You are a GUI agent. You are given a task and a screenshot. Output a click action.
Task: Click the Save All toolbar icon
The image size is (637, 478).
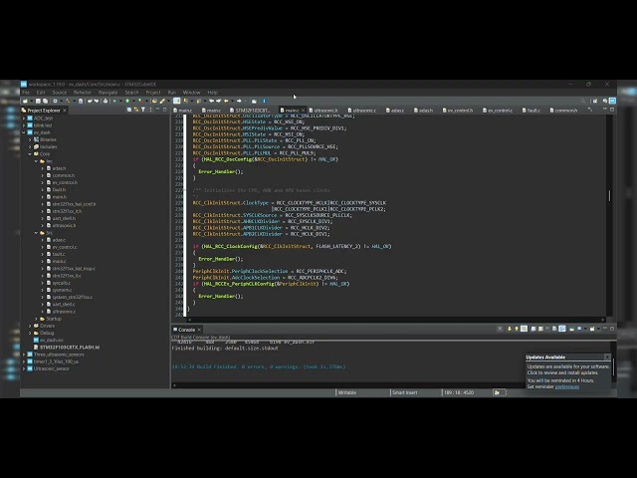coord(45,101)
